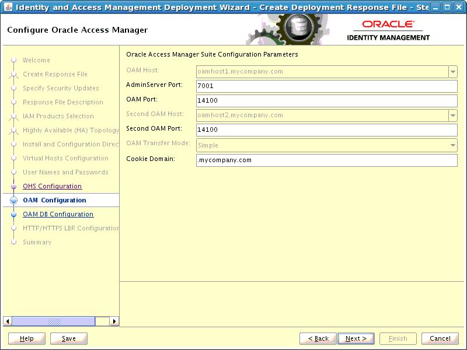Cancel the deployment wizard
The image size is (467, 350).
coord(440,338)
